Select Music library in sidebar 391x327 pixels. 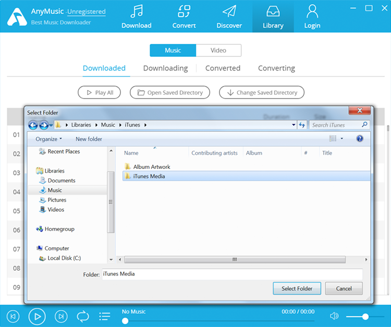68,190
